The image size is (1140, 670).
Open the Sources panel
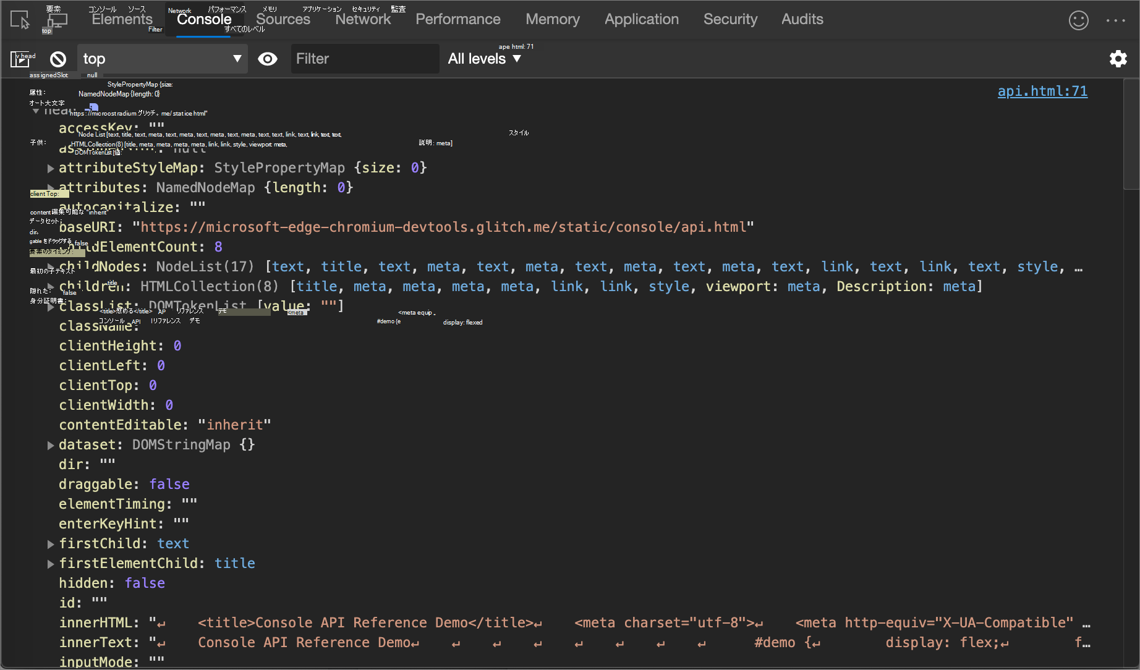pos(283,19)
